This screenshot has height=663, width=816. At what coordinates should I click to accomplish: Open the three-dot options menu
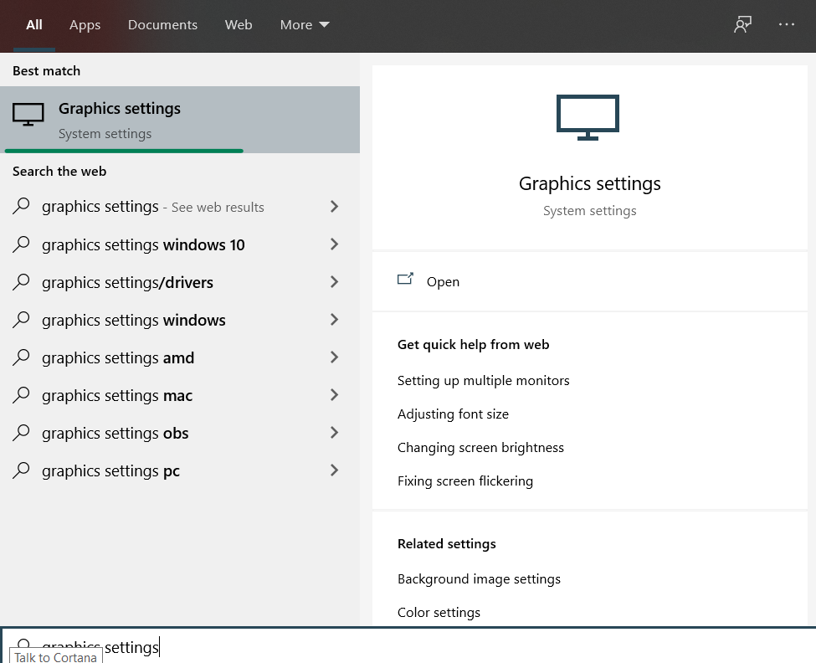coord(787,24)
